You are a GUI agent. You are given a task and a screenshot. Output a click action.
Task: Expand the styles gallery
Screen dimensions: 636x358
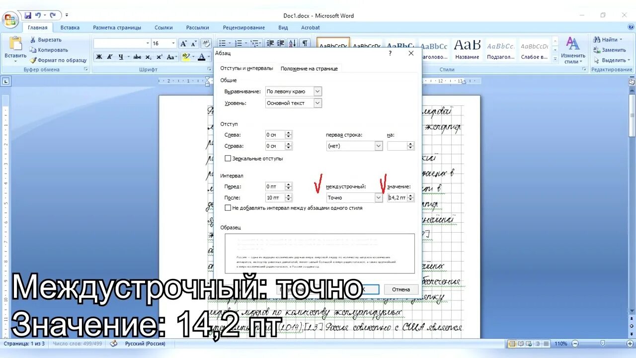point(555,59)
